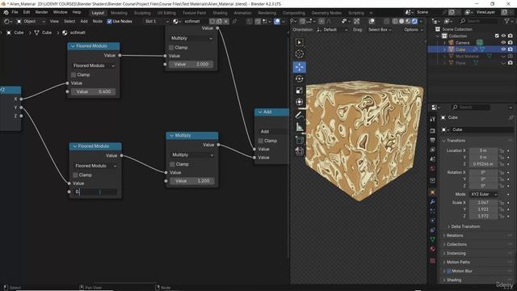
Task: Switch viewport to rendered shading
Action: pyautogui.click(x=414, y=21)
